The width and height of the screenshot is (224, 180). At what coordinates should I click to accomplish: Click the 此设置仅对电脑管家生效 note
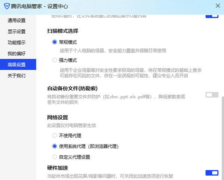point(72,126)
